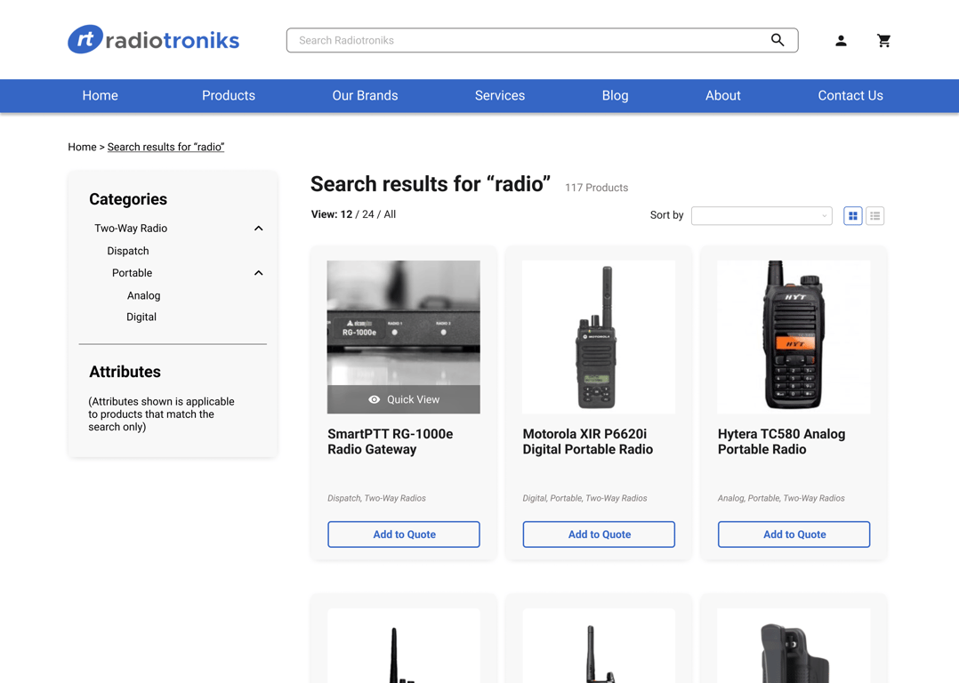The height and width of the screenshot is (683, 959).
Task: Click the "117 Products" count text
Action: (596, 188)
